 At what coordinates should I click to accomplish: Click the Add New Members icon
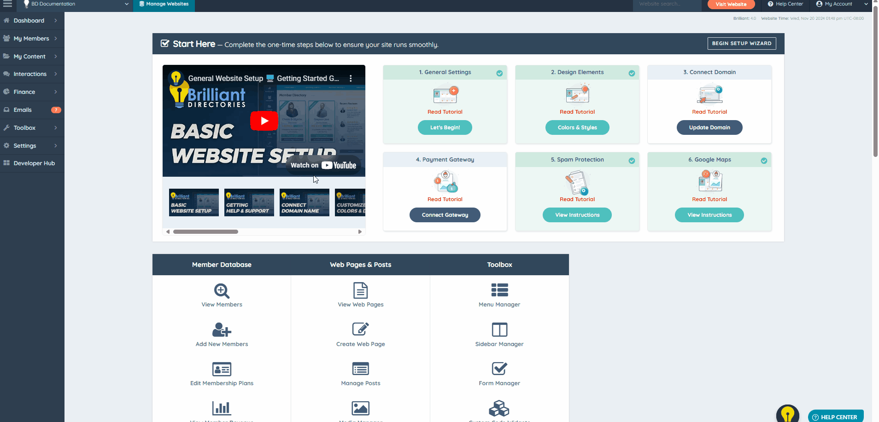tap(222, 330)
